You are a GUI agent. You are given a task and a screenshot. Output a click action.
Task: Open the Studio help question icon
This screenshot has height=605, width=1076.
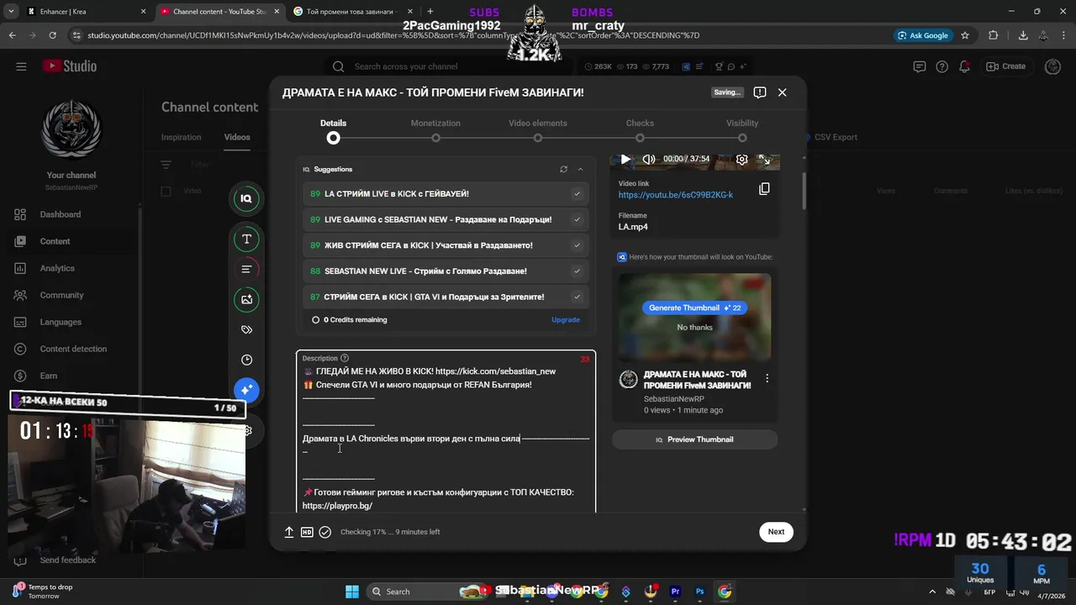(941, 66)
